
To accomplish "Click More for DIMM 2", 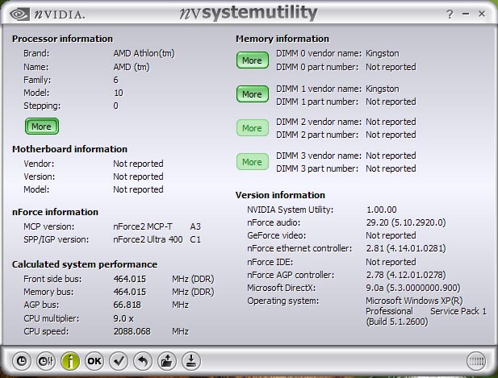I will [253, 128].
